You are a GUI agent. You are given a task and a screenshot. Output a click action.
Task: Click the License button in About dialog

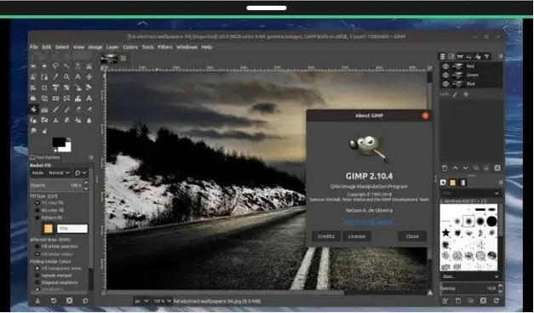(357, 236)
